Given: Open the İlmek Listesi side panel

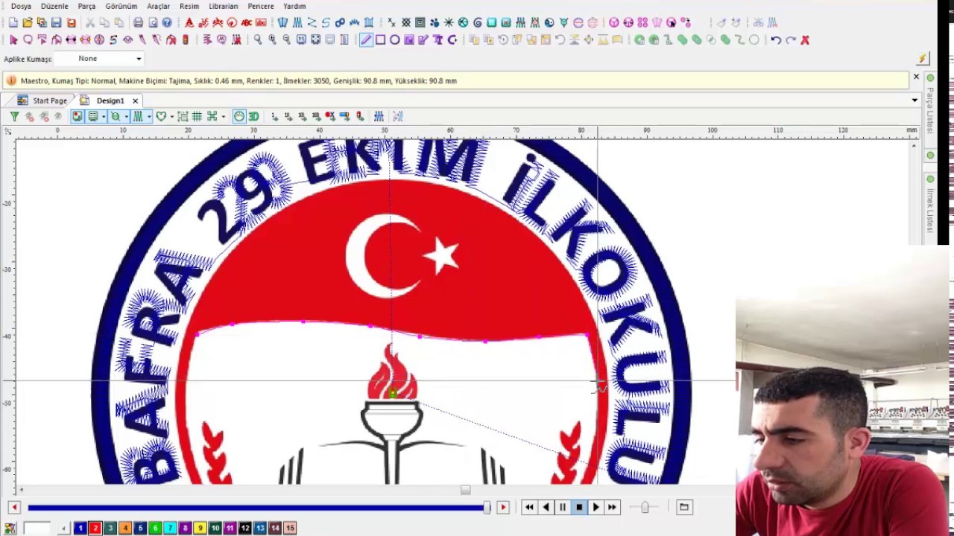Looking at the screenshot, I should point(930,205).
